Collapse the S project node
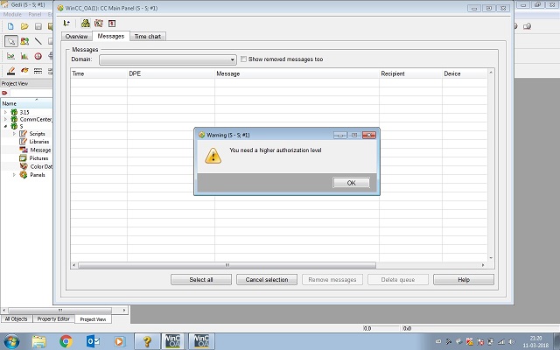 (x=5, y=126)
